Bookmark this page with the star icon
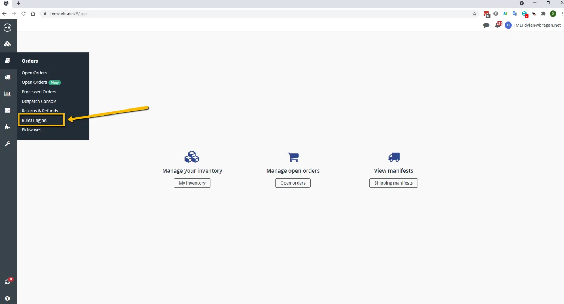This screenshot has width=564, height=304. [474, 14]
